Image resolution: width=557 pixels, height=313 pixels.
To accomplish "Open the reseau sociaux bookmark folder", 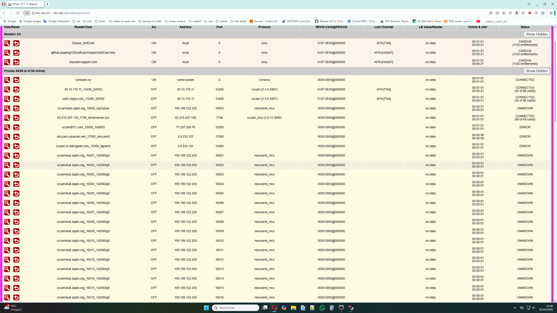I will (x=175, y=21).
